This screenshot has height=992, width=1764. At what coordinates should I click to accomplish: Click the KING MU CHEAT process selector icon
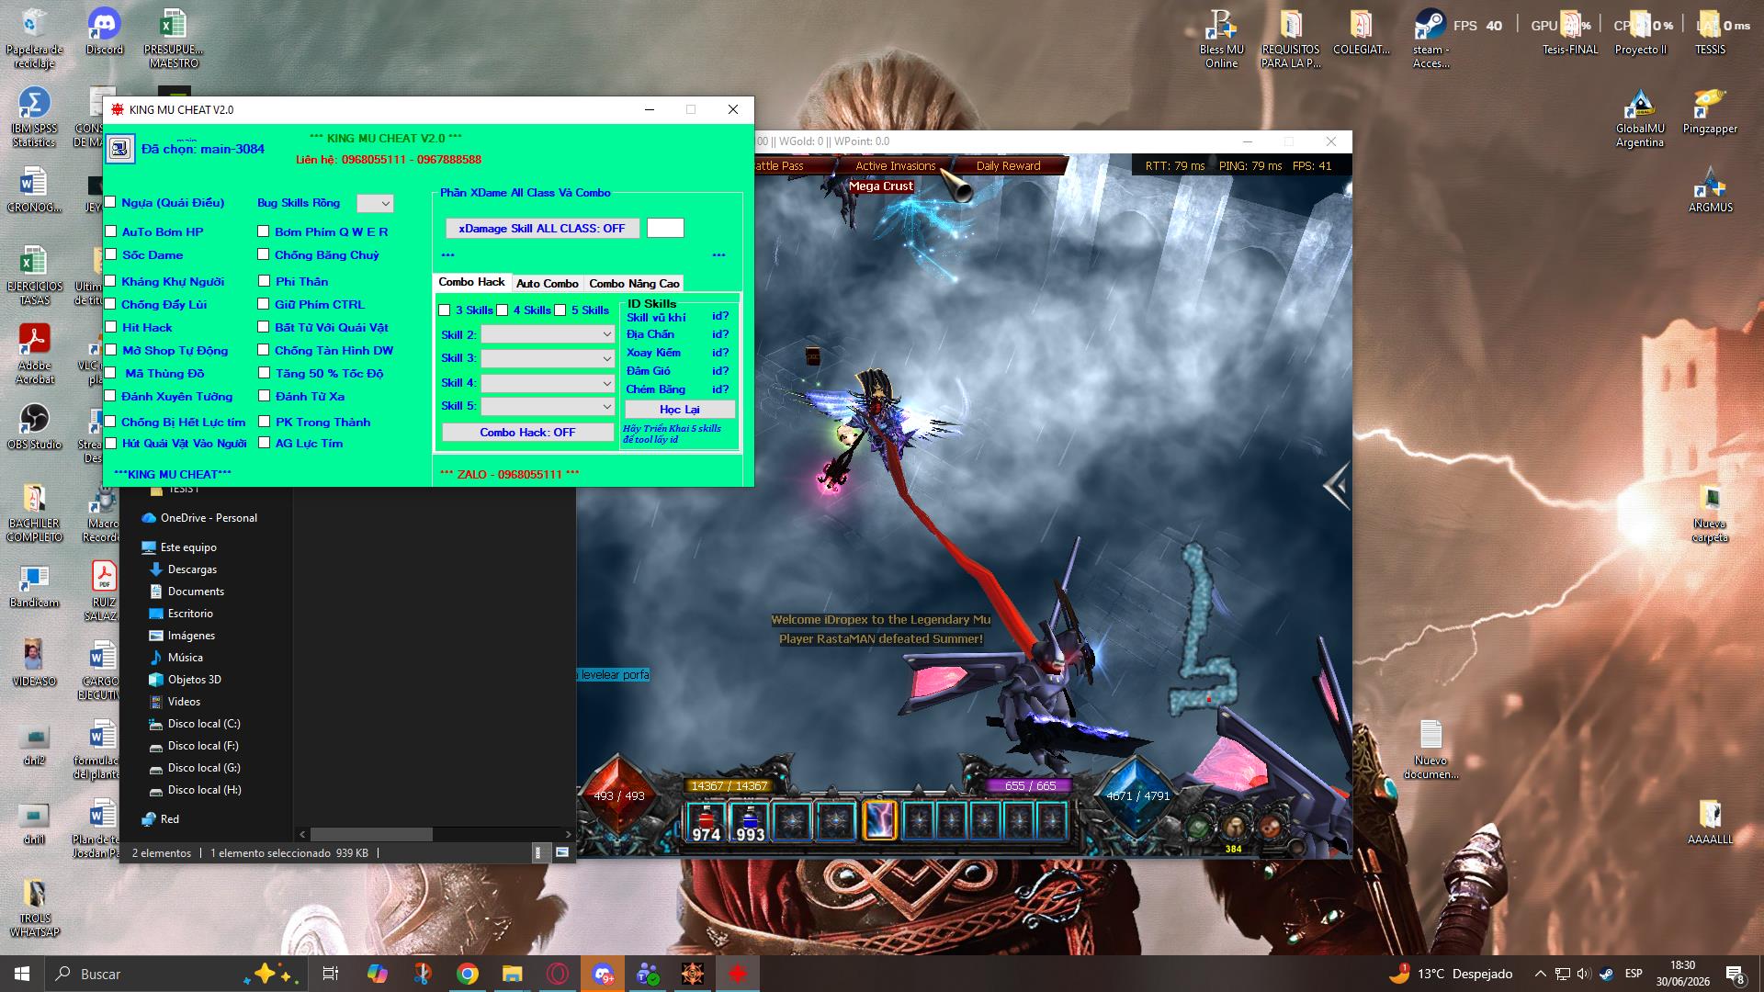119,148
